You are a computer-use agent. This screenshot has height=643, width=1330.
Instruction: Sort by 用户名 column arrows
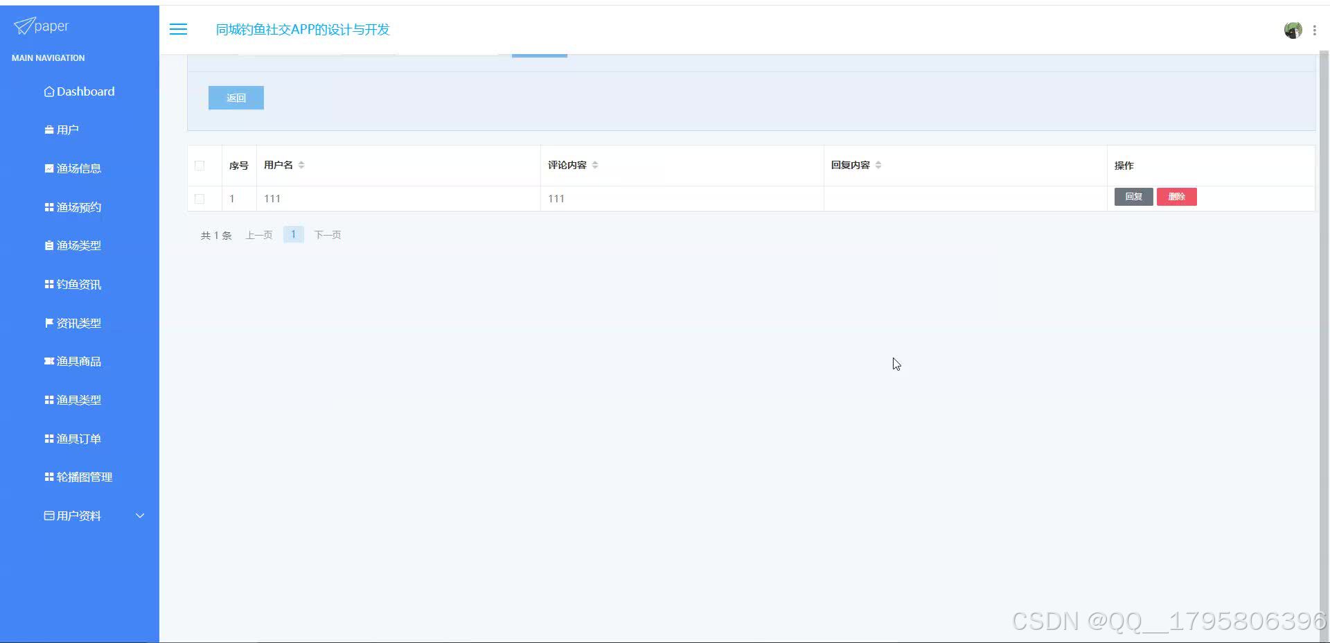pos(301,165)
